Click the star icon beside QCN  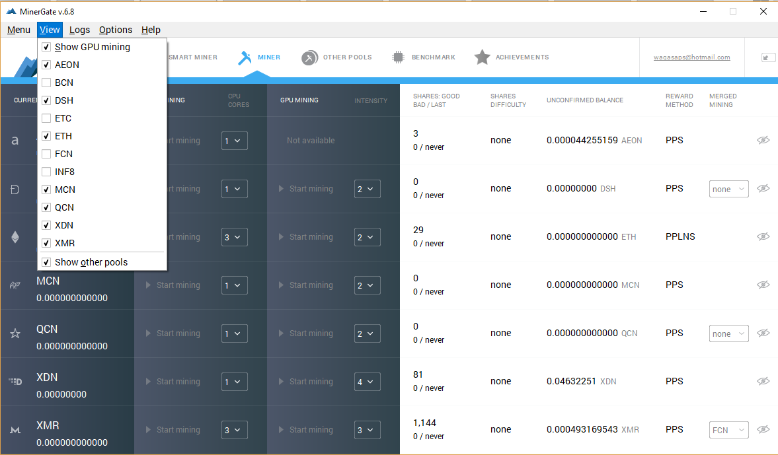[15, 333]
